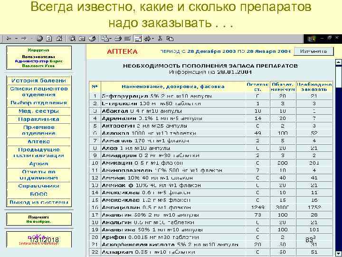Image resolution: width=342 pixels, height=257 pixels.
Task: Open Отчеты по отделениям link
Action: pyautogui.click(x=38, y=175)
